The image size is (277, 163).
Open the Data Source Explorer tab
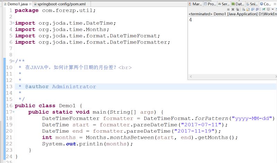pyautogui.click(x=238, y=4)
